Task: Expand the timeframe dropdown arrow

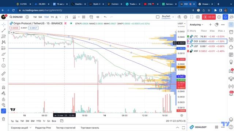Action: tap(60, 17)
